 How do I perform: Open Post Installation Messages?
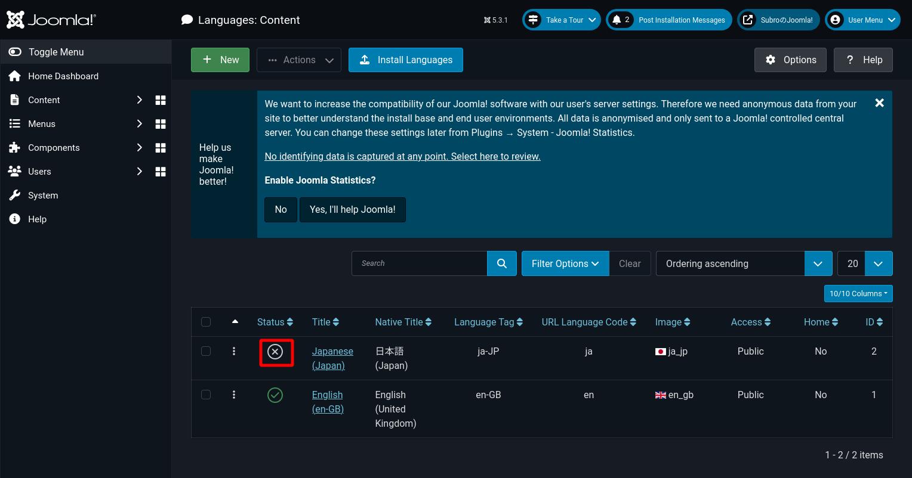pos(668,20)
